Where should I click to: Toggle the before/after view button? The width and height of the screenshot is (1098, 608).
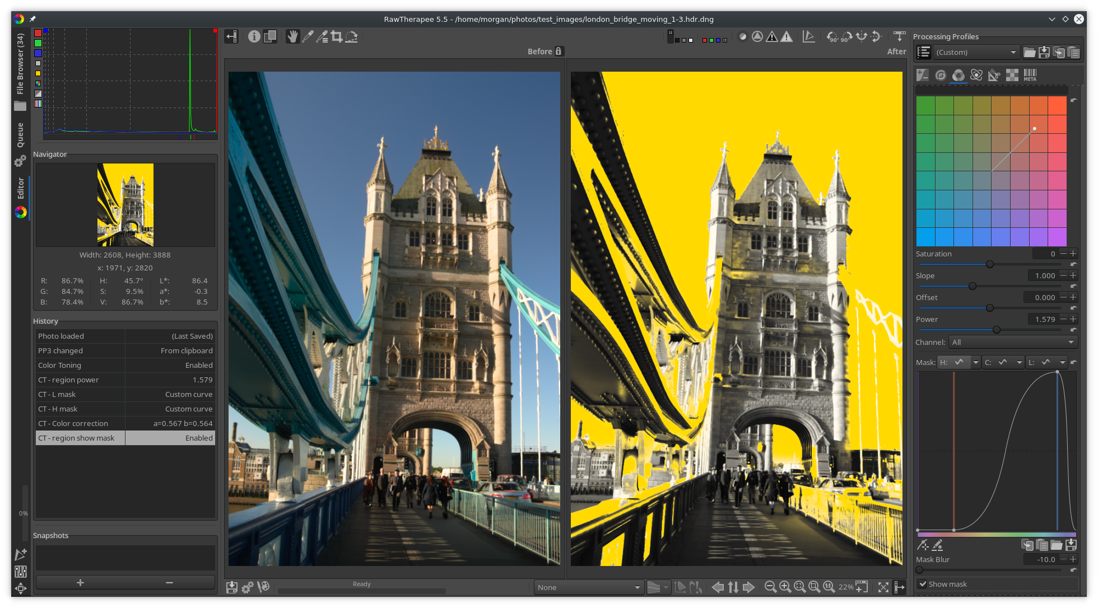pos(270,37)
